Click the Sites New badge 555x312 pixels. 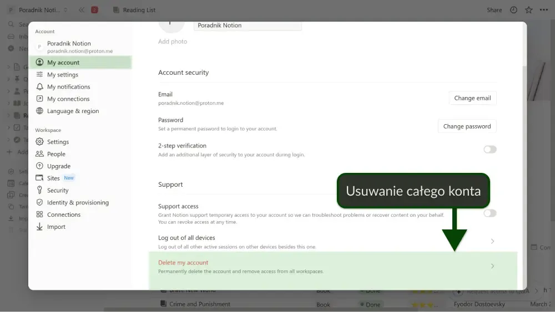click(69, 178)
